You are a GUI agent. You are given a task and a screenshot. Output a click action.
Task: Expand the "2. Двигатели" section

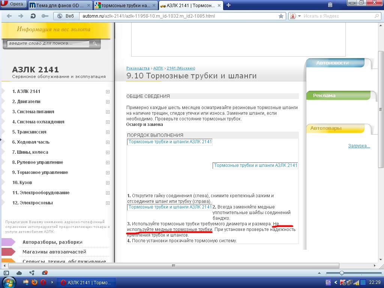click(x=108, y=102)
